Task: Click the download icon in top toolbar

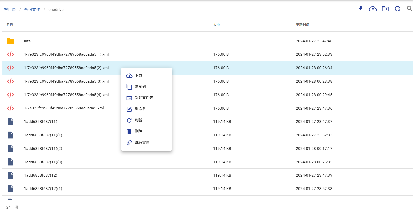Action: [x=361, y=9]
